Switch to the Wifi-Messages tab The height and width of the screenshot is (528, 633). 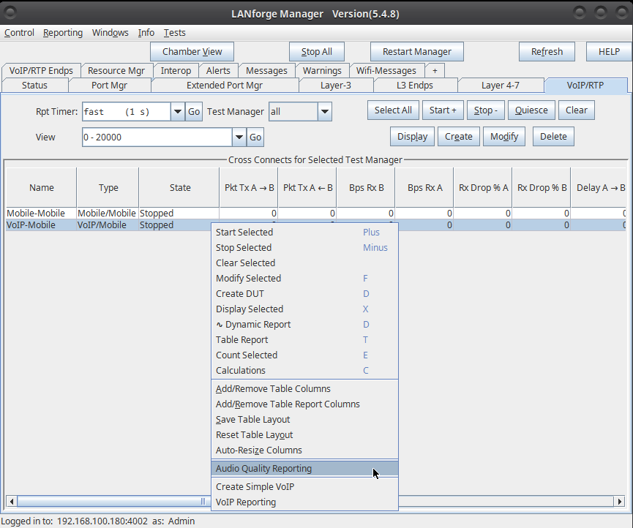tap(386, 71)
